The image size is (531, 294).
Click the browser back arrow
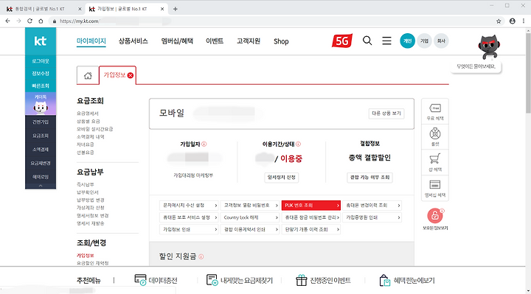point(8,21)
